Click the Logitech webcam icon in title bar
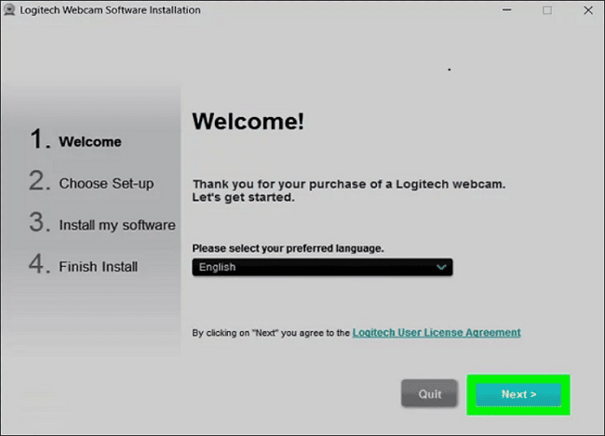Viewport: 605px width, 436px height. pos(9,10)
